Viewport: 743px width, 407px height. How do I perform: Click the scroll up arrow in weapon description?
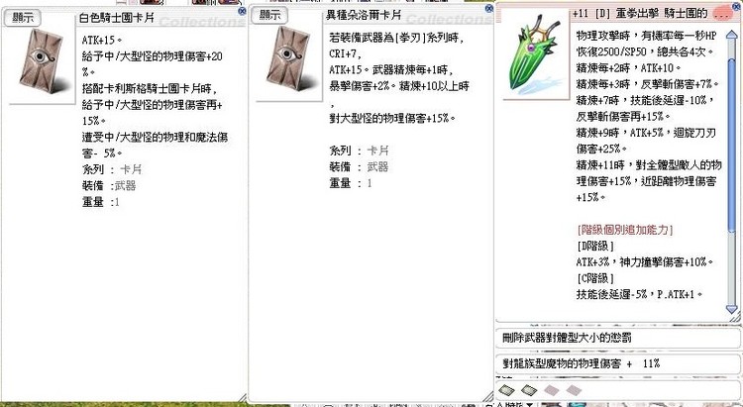coord(732,36)
